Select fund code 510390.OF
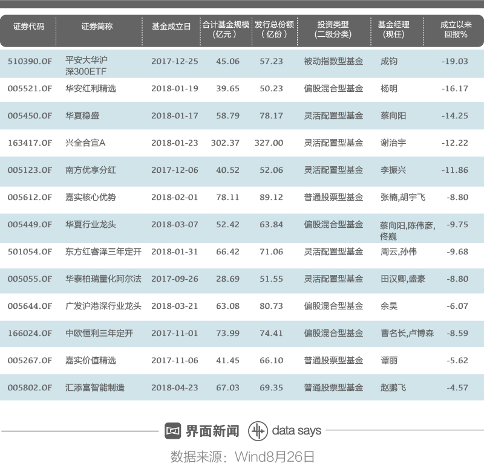The height and width of the screenshot is (475, 484). click(30, 62)
